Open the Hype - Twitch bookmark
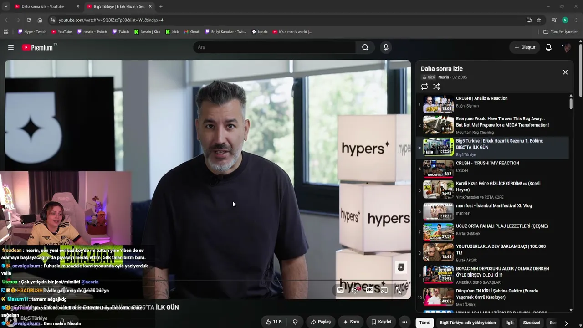This screenshot has width=583, height=328. click(x=32, y=32)
